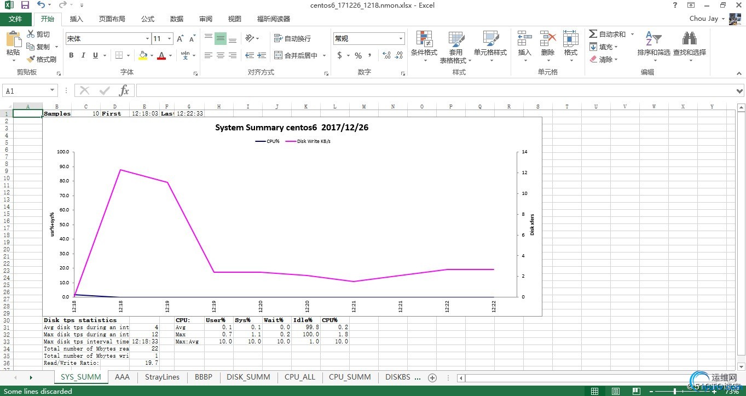Cut the selection with scissors icon

[x=38, y=34]
